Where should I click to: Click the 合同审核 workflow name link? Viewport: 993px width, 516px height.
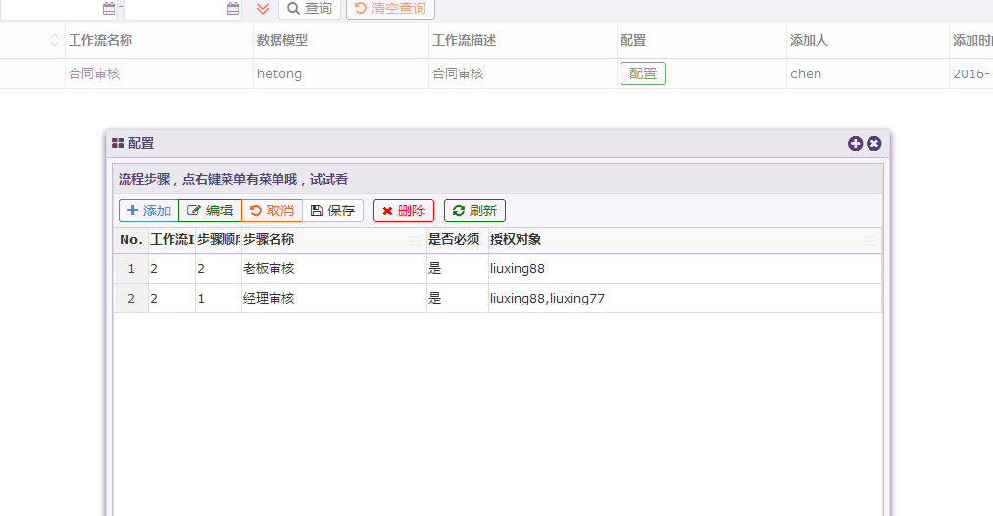click(94, 73)
